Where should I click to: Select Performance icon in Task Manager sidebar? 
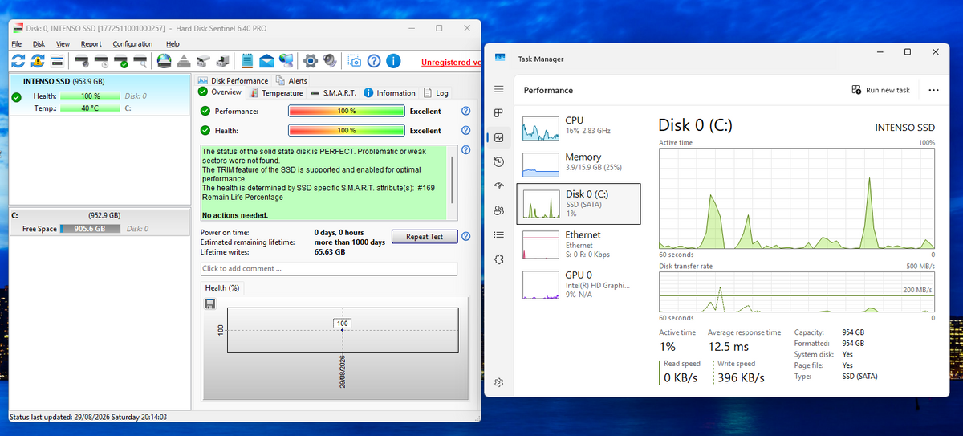click(498, 137)
